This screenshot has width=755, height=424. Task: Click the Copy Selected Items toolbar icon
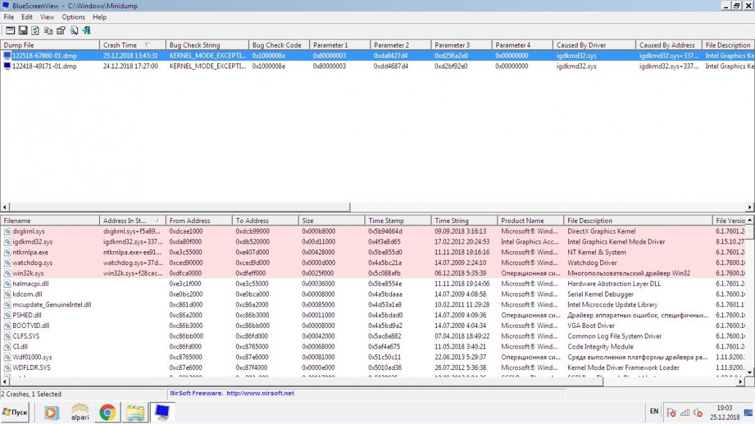point(48,30)
